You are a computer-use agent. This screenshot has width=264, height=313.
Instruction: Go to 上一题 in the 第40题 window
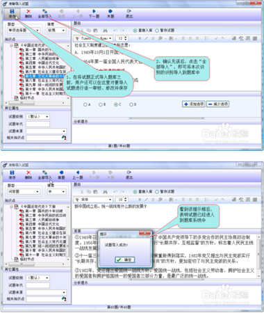(x=78, y=175)
